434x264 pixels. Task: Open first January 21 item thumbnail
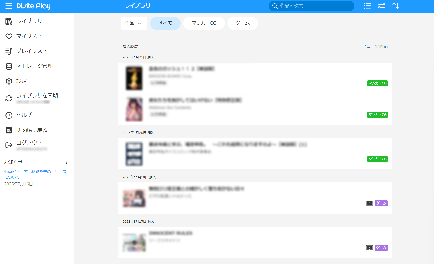point(134,78)
